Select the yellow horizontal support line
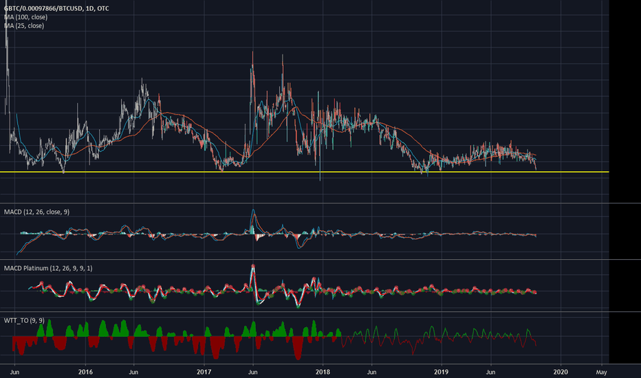641x378 pixels. pos(305,172)
